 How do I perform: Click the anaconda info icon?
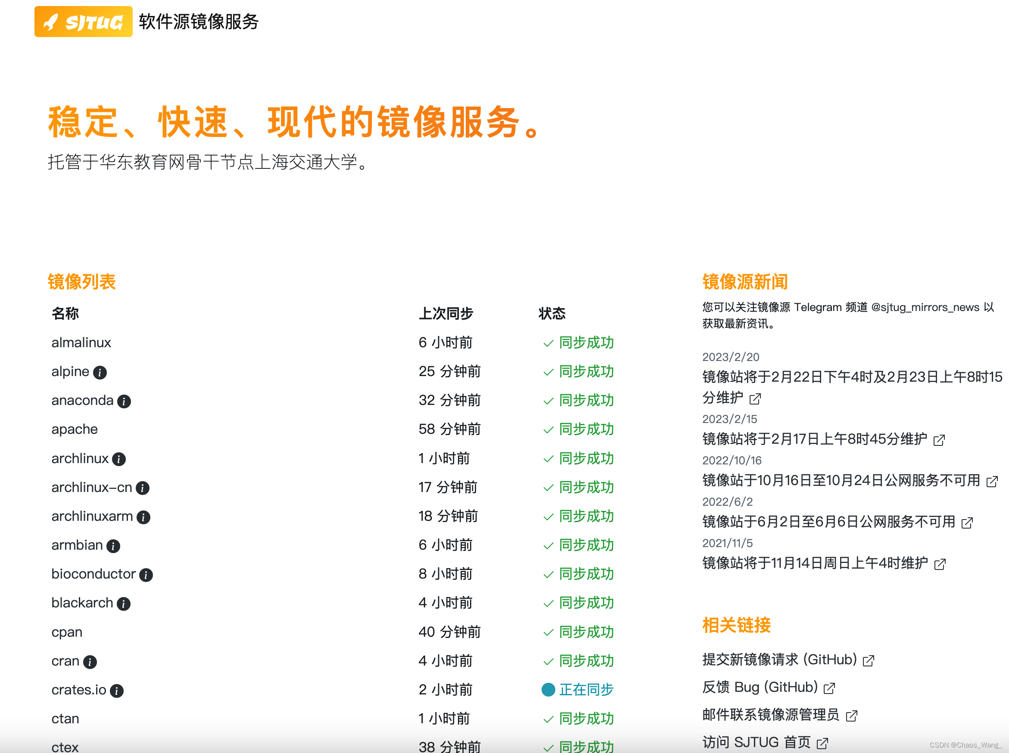(x=124, y=401)
